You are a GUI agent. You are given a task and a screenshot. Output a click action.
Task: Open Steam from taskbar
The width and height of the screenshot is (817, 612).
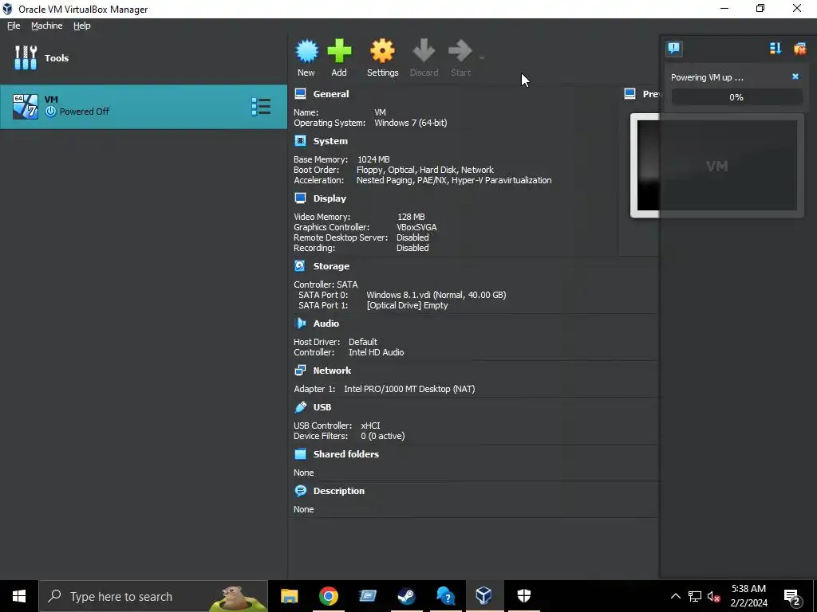click(x=406, y=596)
